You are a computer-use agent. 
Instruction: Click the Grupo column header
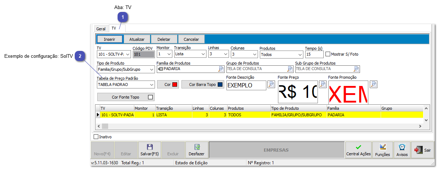[x=402, y=108]
